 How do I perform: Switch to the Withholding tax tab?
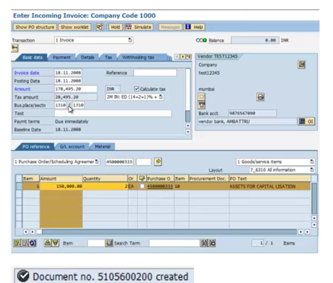coord(138,57)
